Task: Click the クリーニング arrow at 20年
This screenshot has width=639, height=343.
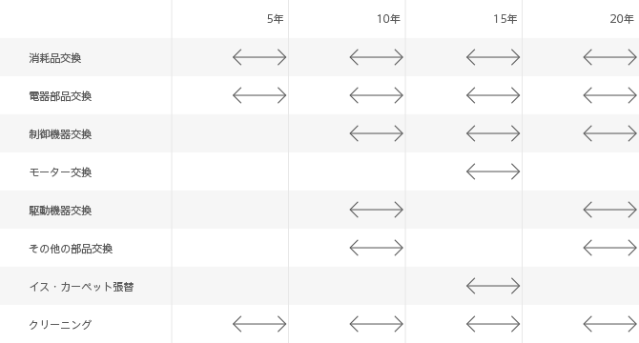Action: (x=610, y=324)
